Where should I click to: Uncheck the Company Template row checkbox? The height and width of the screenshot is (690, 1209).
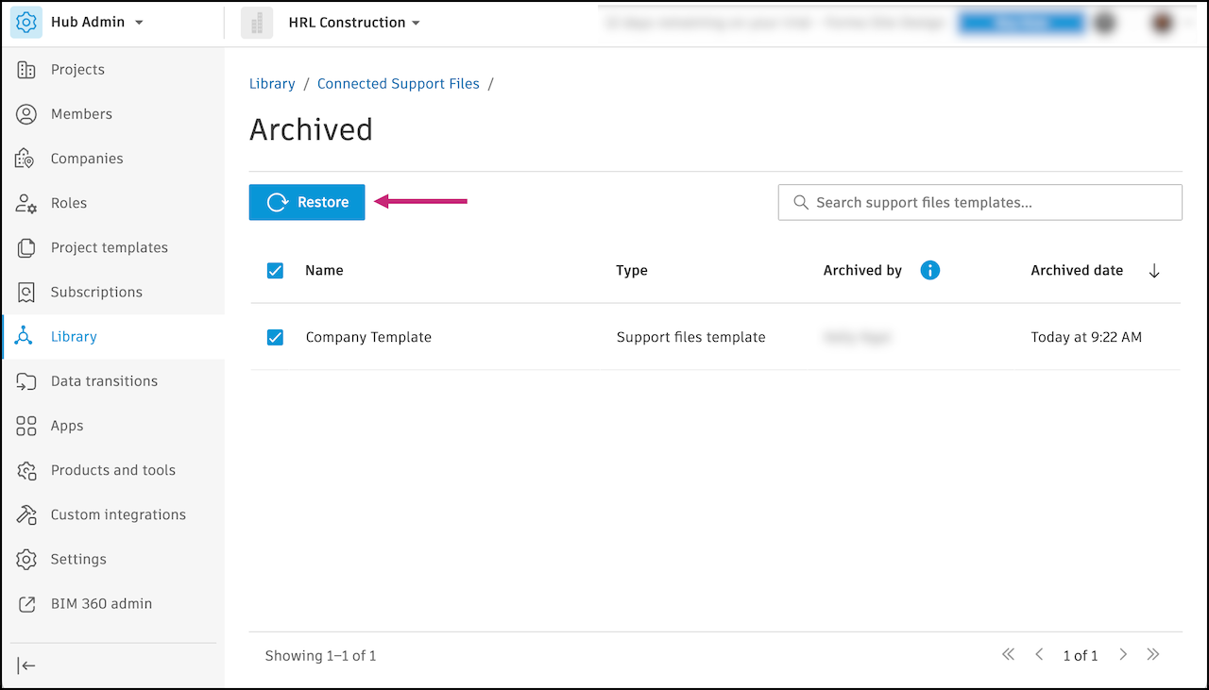click(275, 337)
